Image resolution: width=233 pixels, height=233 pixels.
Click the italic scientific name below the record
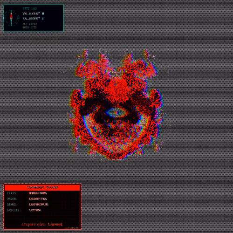(x=42, y=224)
